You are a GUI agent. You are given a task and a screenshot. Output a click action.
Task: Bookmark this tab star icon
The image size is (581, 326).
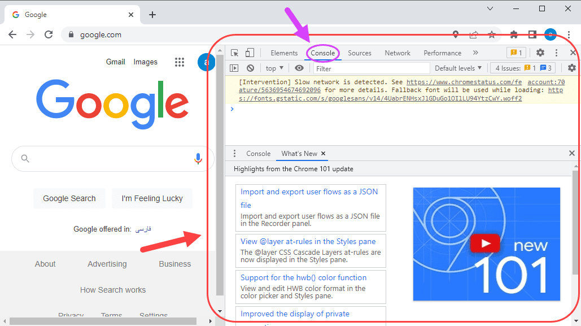point(492,35)
